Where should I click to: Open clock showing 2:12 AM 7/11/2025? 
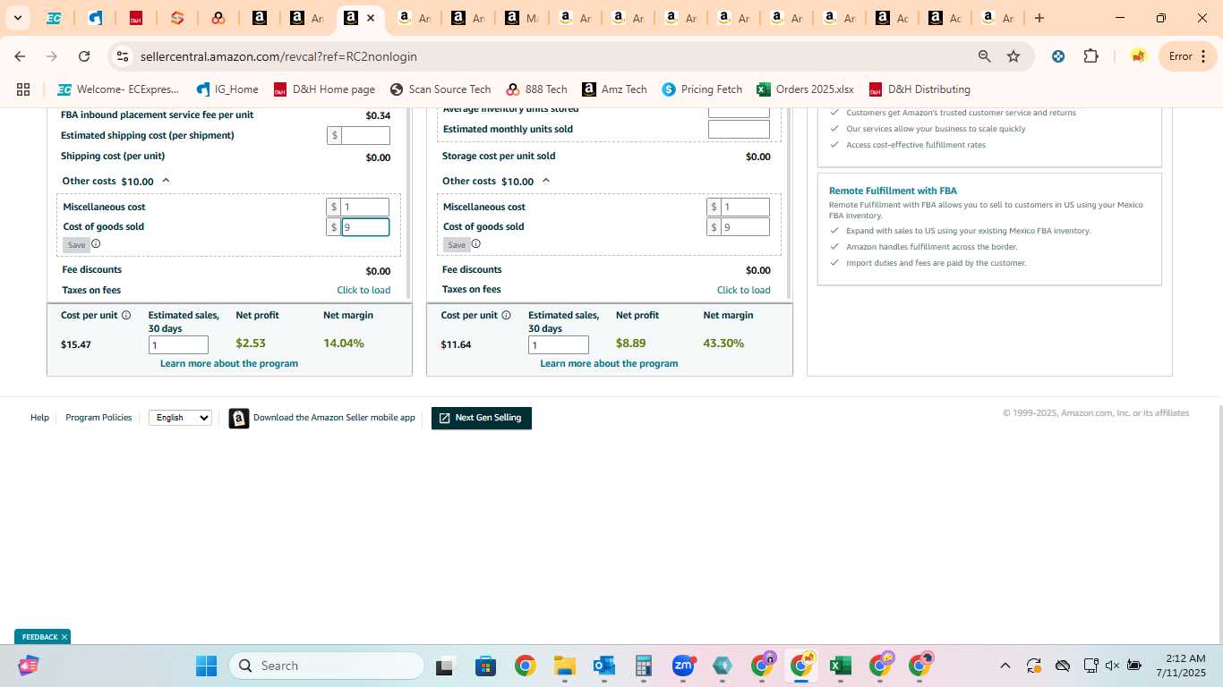point(1181,666)
